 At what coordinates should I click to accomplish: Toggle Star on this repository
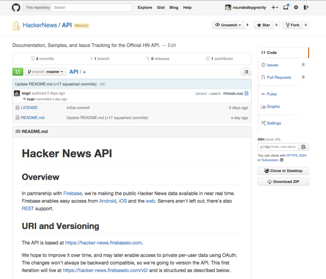pos(263,25)
